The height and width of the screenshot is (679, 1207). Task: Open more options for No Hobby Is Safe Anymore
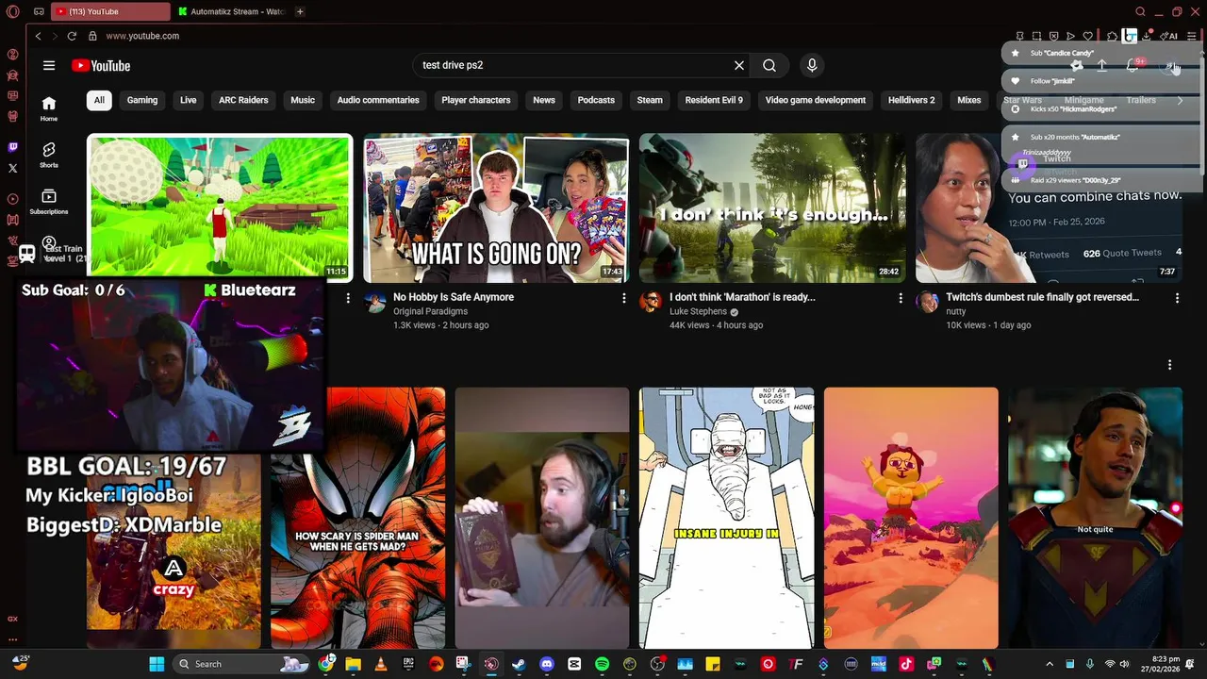(623, 298)
